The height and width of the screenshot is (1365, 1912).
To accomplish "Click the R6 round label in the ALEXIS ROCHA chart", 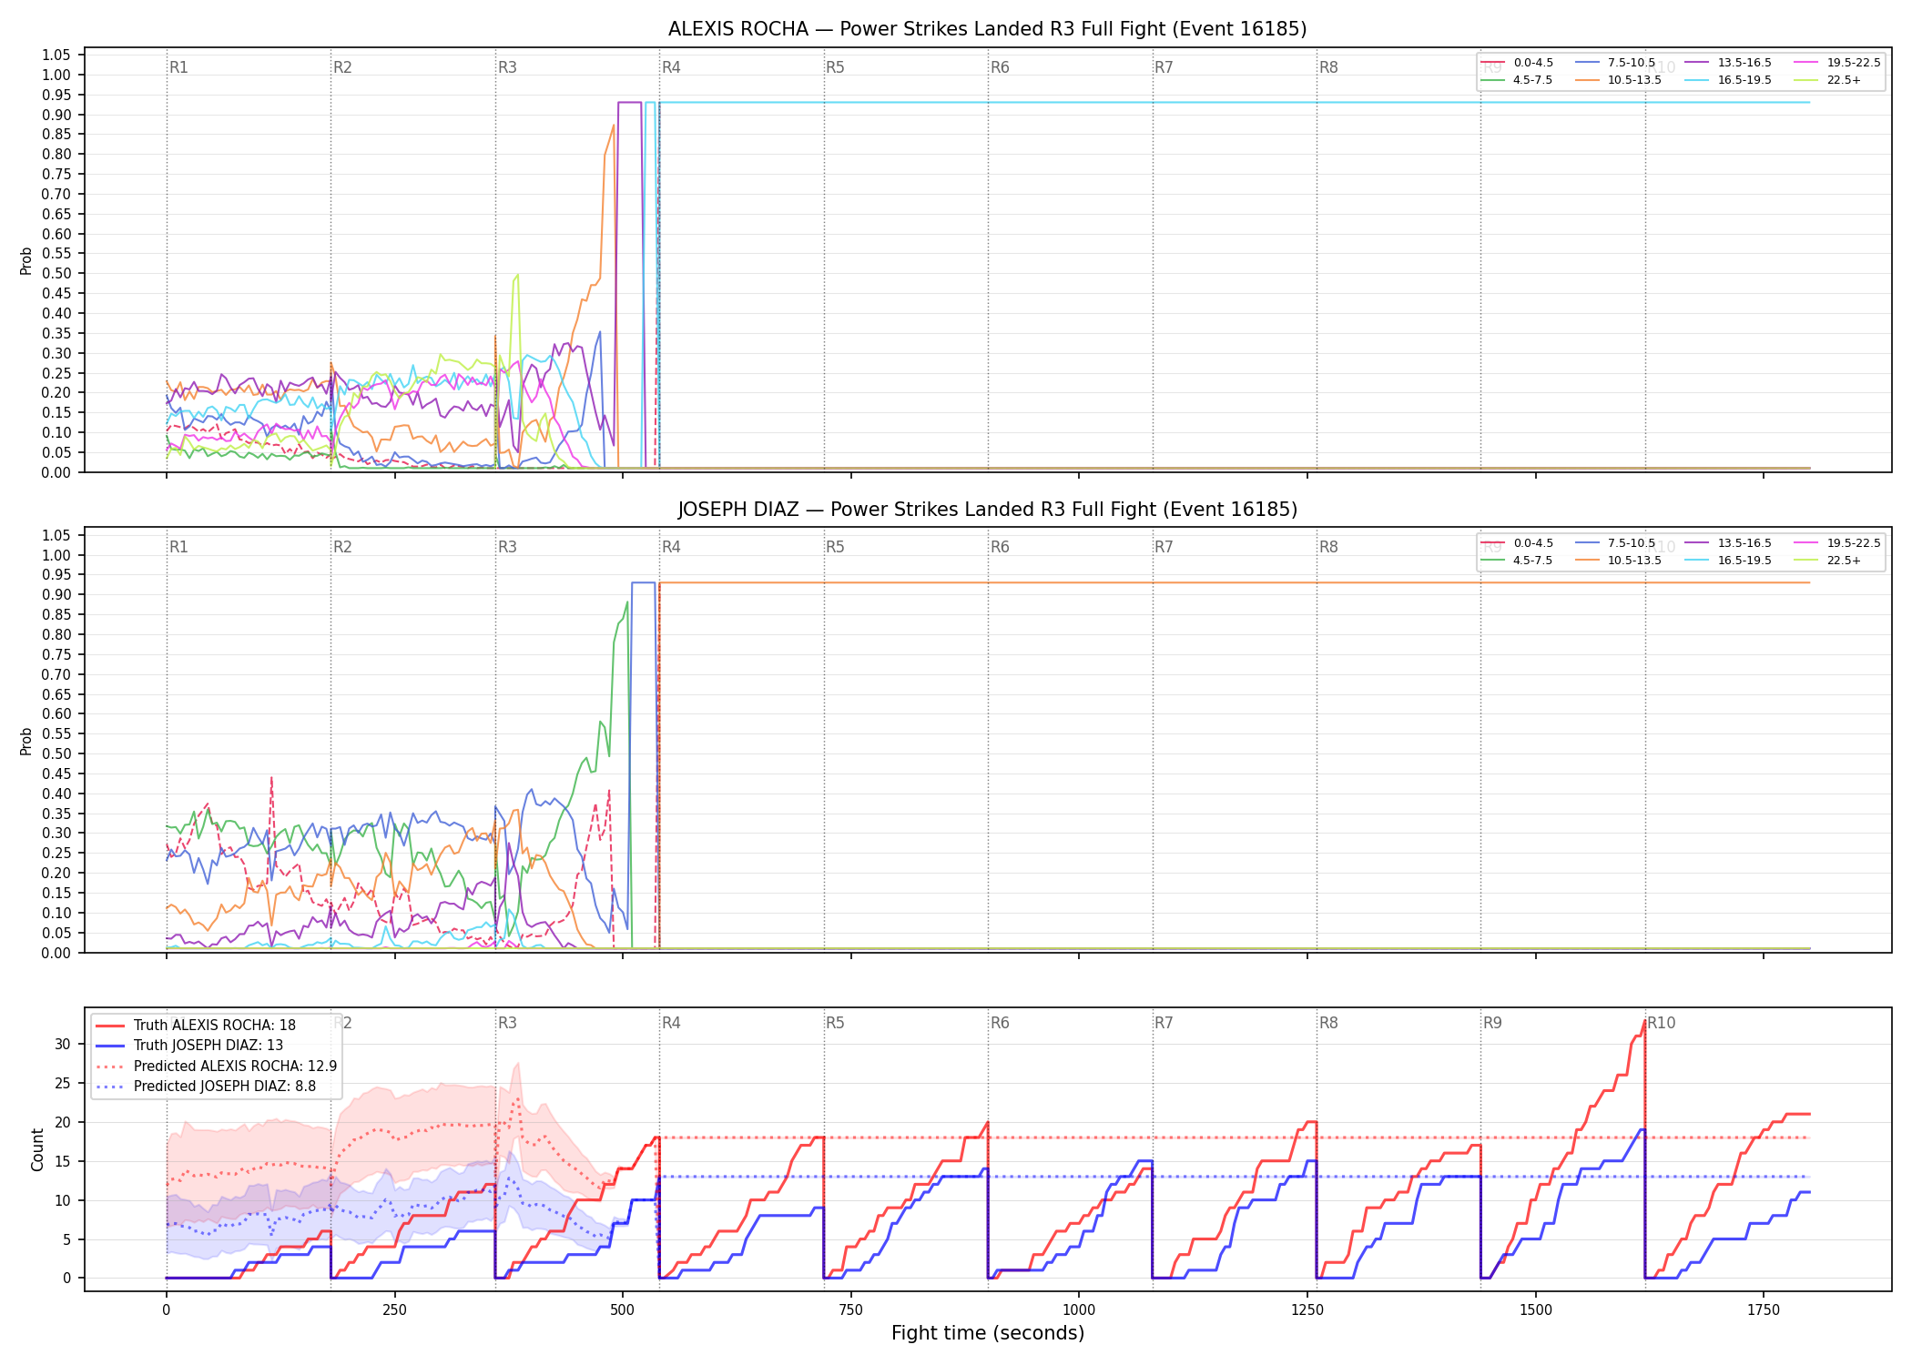I will point(1000,67).
